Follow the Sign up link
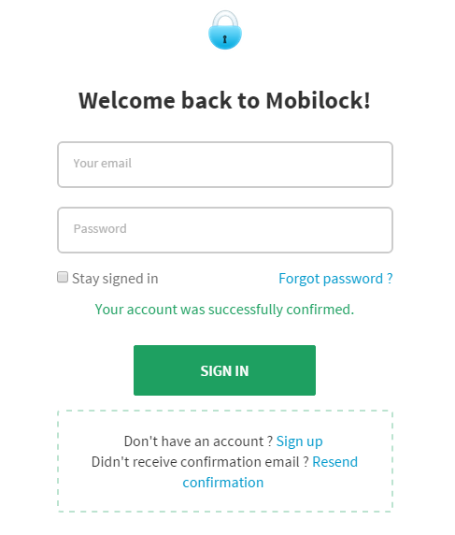The image size is (455, 535). coord(299,441)
